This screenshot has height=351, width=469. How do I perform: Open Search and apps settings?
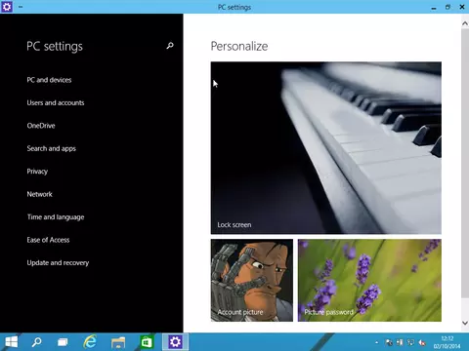[x=52, y=148]
